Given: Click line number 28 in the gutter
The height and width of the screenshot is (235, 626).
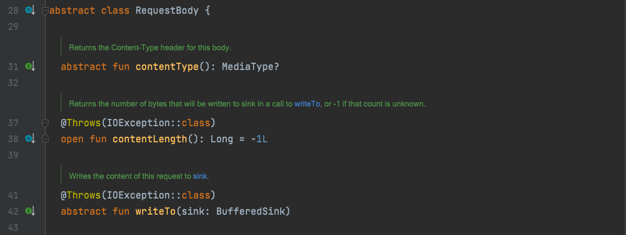Looking at the screenshot, I should pyautogui.click(x=13, y=11).
